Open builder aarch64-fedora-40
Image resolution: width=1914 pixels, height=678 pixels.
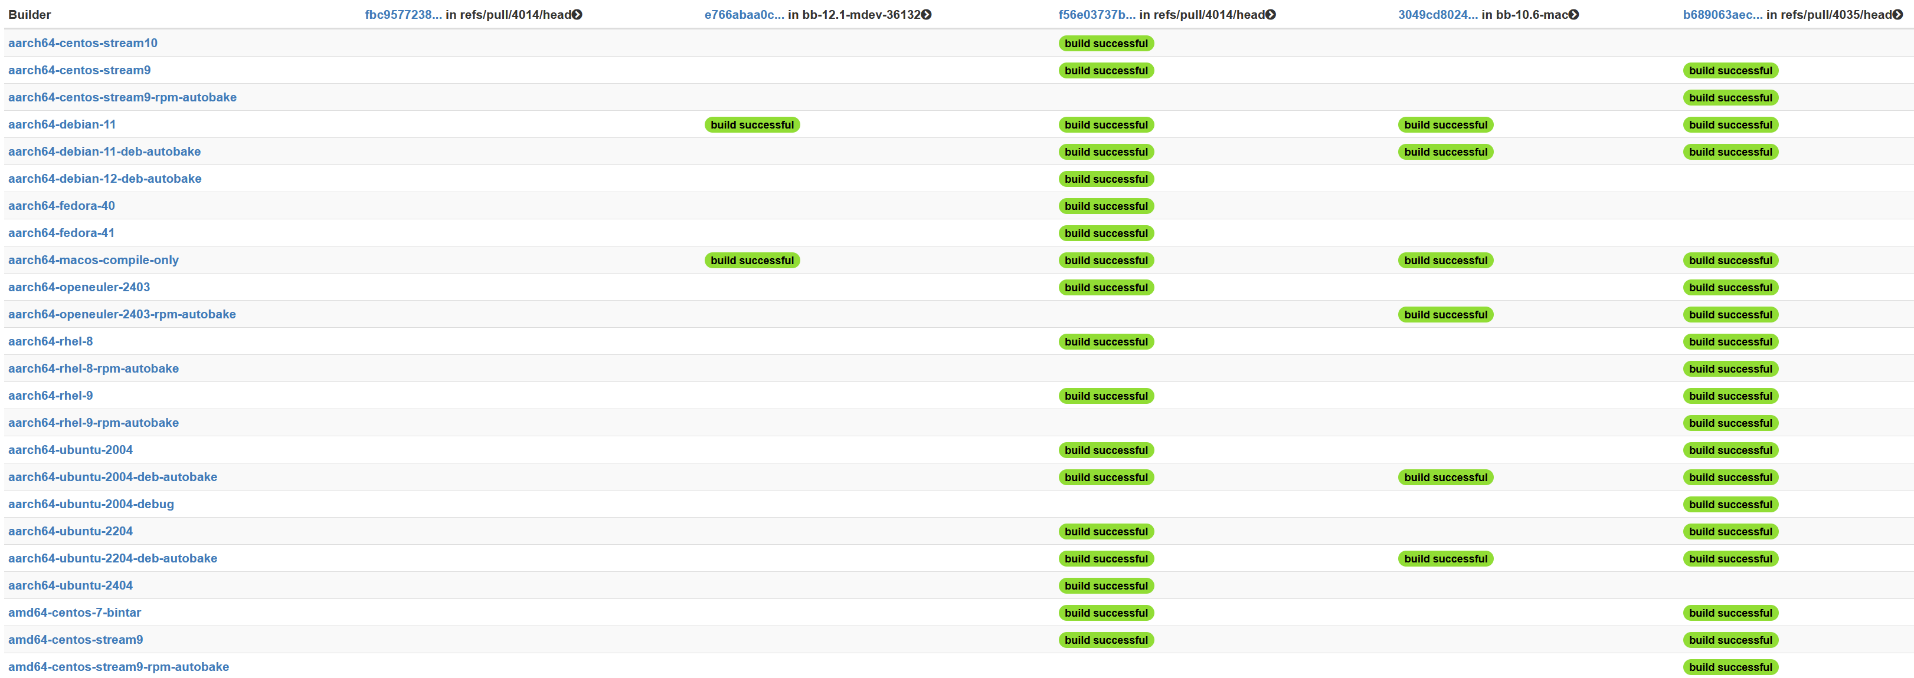(x=61, y=206)
